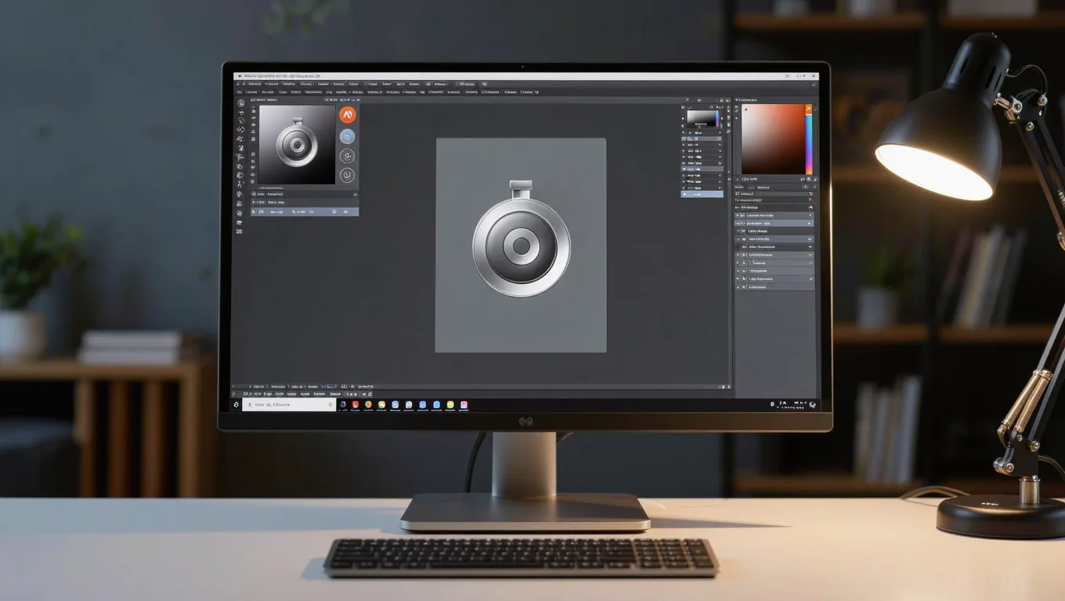Open the notification icon in the system tray

tap(812, 405)
